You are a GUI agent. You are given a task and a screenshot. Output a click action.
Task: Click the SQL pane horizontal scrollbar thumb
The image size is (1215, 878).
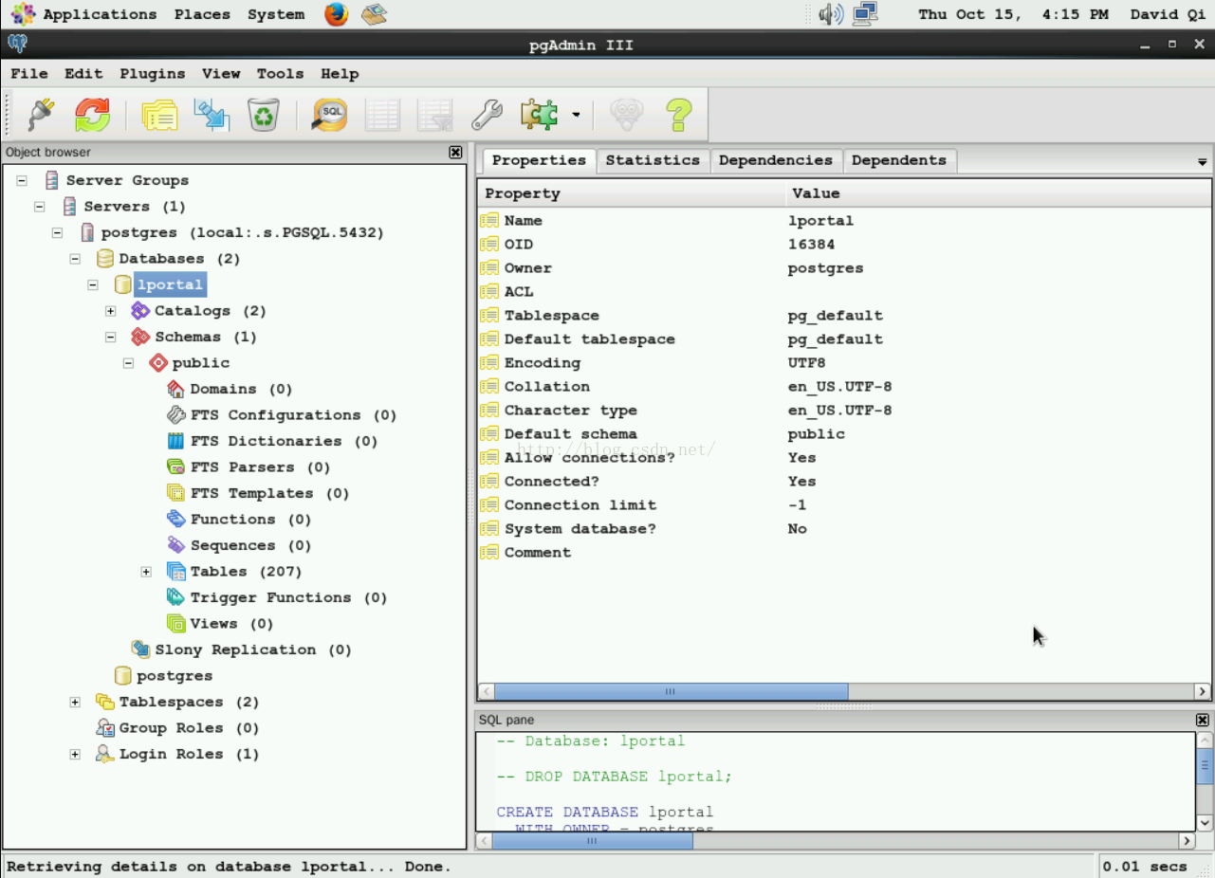[592, 841]
